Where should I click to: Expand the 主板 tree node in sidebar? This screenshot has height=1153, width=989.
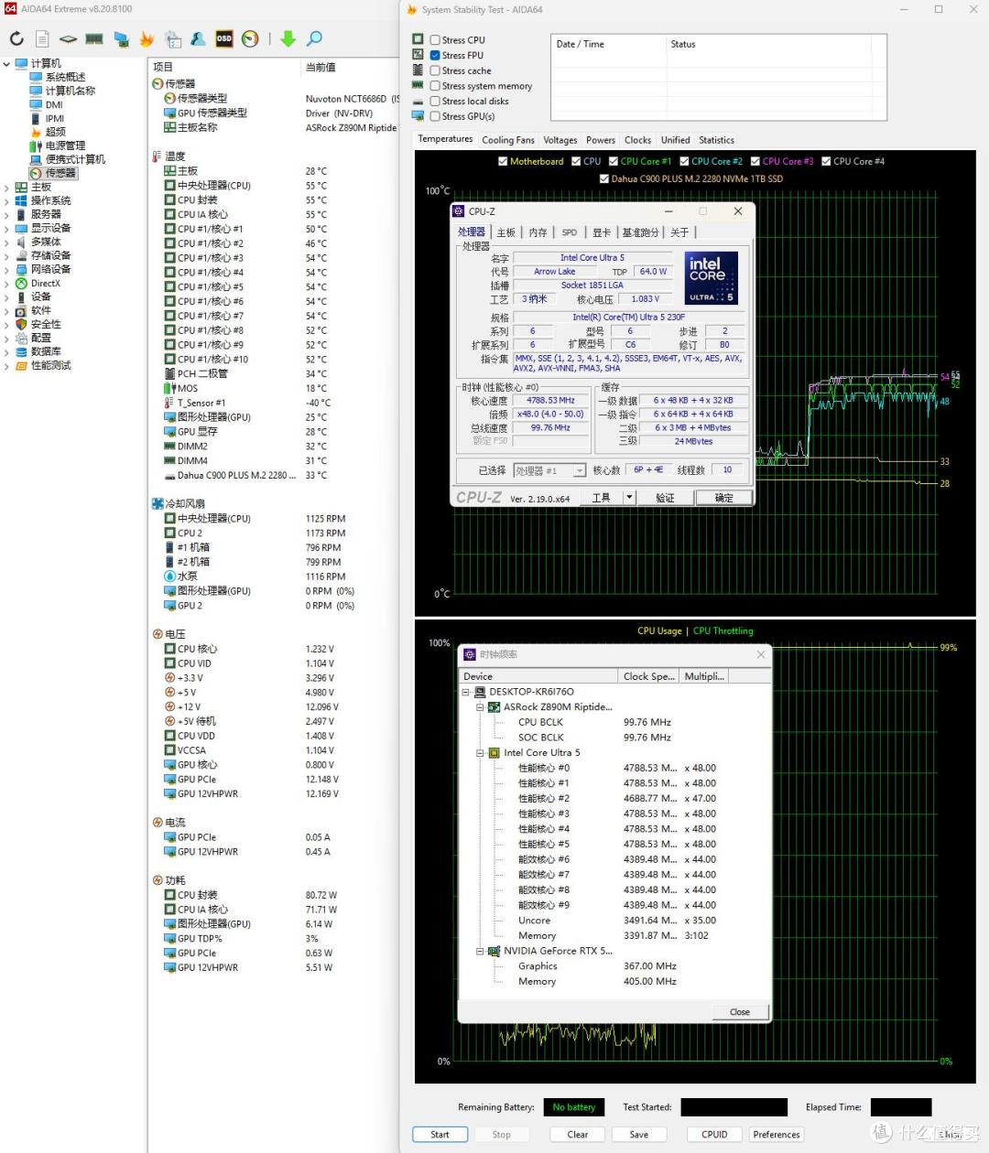(x=6, y=187)
